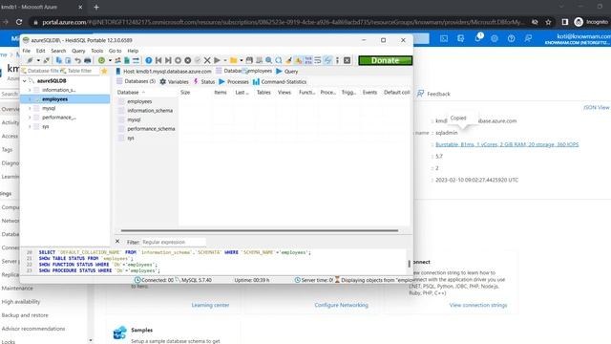Screen dimensions: 611x344
Task: Bookmark page with Chrome star icon
Action: coord(548,22)
